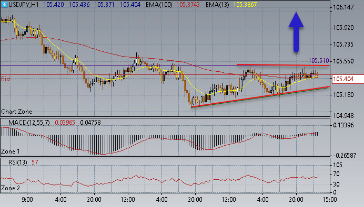Click the 15:00 time axis label

pyautogui.click(x=330, y=199)
